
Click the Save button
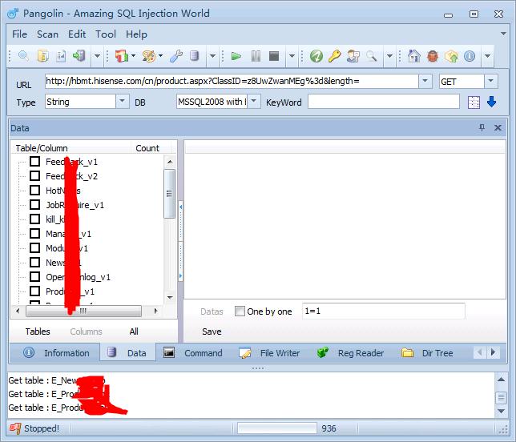coord(212,331)
